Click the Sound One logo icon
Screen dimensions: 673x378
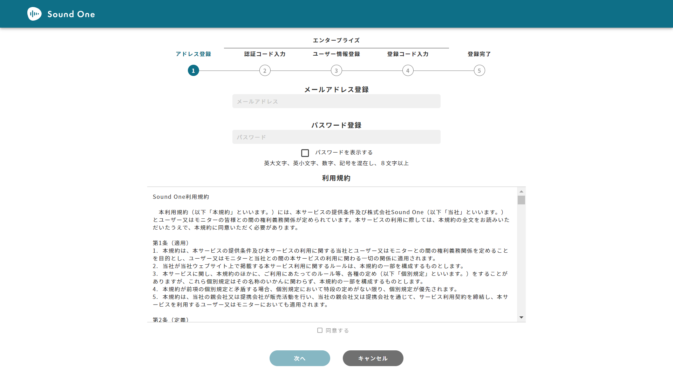tap(34, 14)
